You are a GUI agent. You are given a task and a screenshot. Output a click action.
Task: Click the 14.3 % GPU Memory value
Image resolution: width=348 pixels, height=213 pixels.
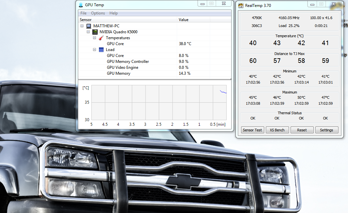(x=185, y=73)
